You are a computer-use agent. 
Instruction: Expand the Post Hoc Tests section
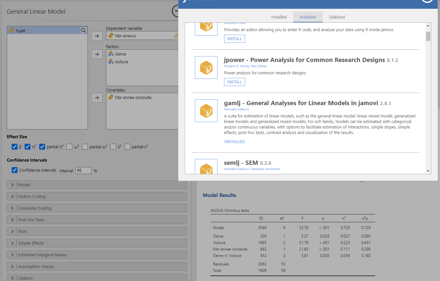tap(12, 220)
